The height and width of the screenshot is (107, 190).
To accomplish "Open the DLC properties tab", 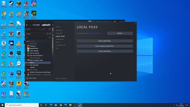I will tap(57, 48).
